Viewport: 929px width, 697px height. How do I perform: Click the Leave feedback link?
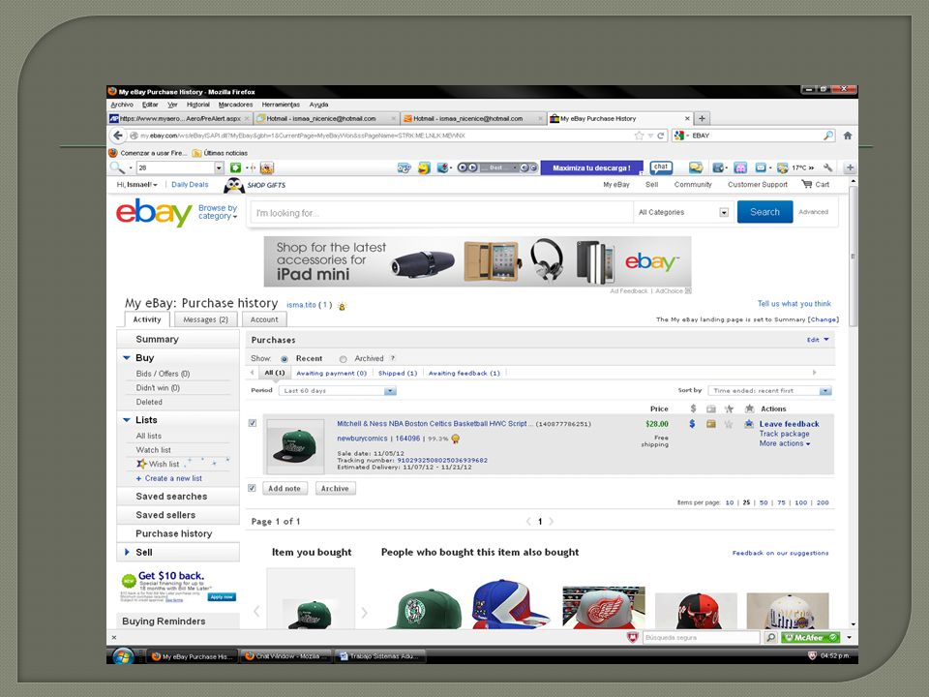tap(790, 424)
